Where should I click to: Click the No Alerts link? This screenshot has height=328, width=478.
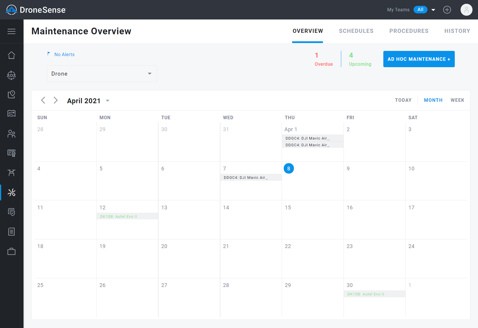tap(64, 55)
